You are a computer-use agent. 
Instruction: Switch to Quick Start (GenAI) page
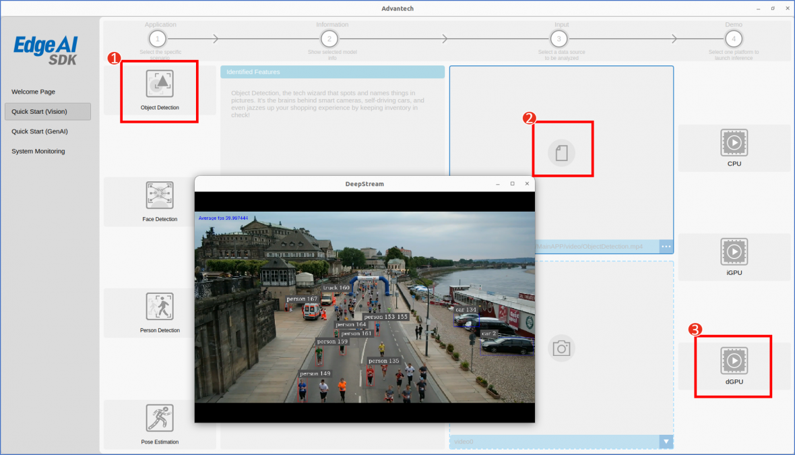pyautogui.click(x=40, y=131)
